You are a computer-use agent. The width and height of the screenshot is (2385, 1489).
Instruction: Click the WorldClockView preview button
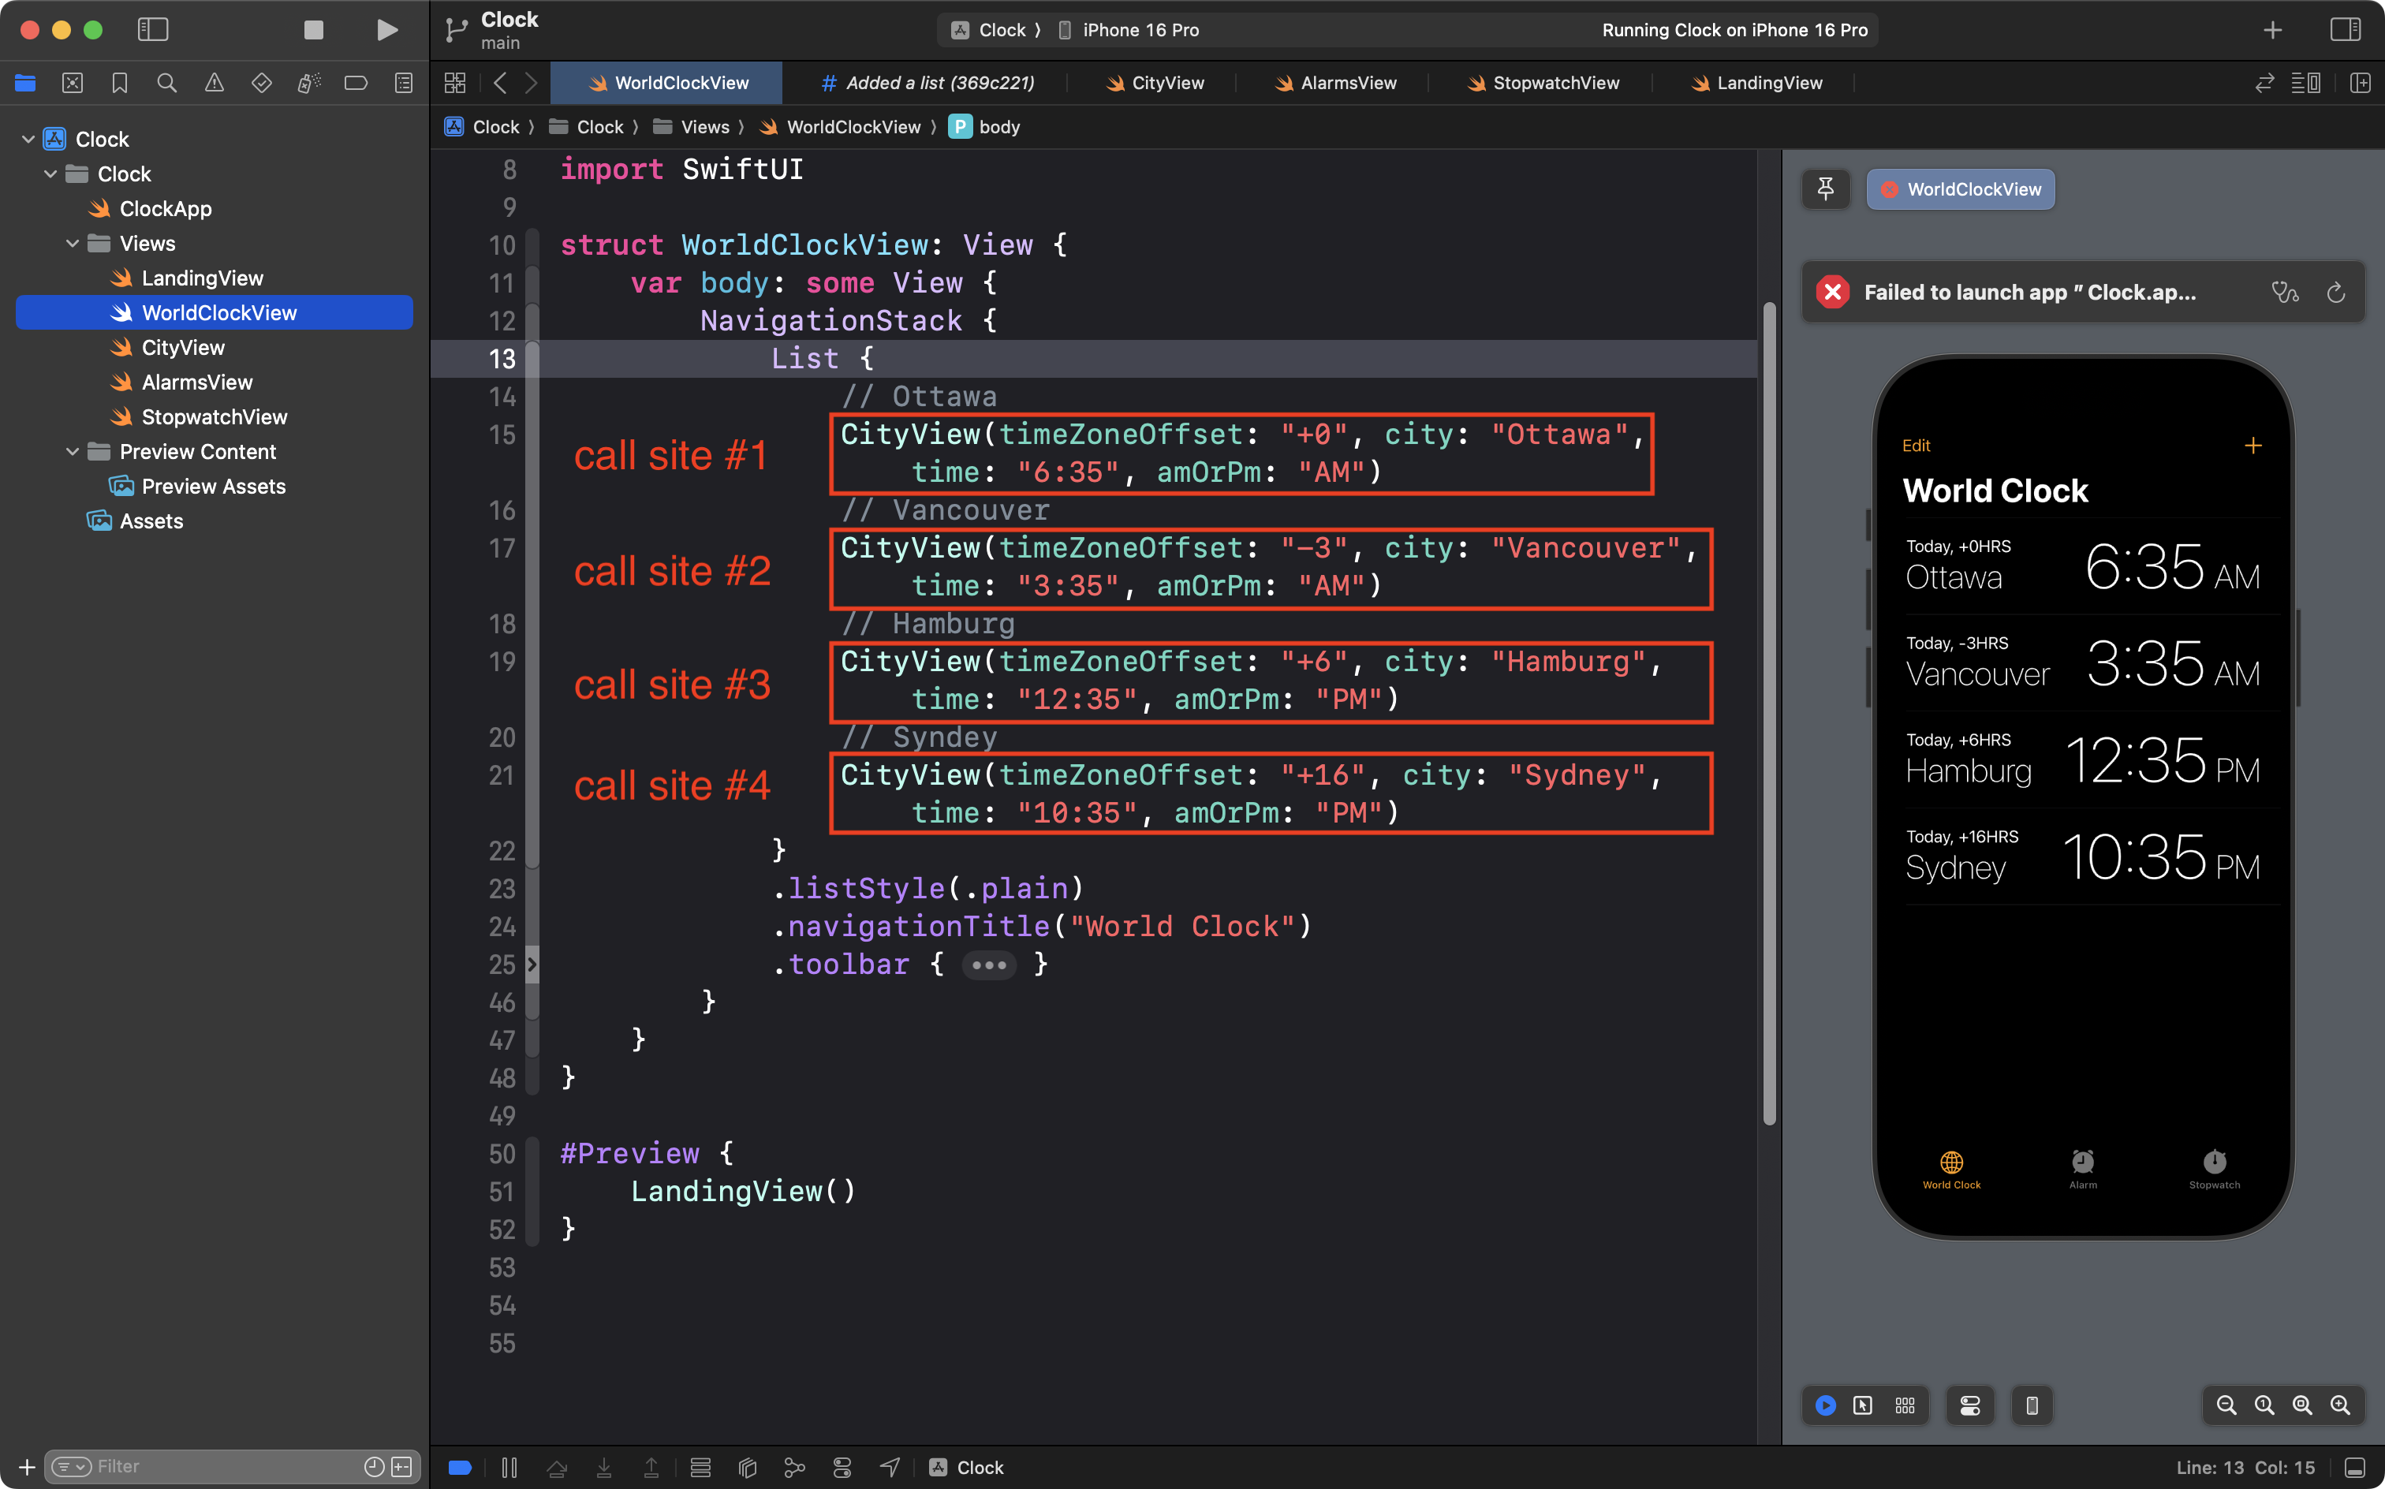[x=1960, y=189]
